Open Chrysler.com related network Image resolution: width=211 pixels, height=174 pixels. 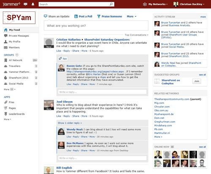(162, 107)
